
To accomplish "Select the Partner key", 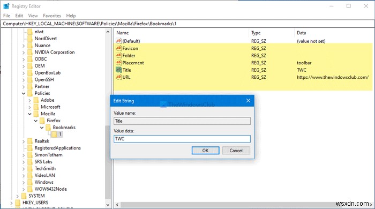I will point(42,86).
